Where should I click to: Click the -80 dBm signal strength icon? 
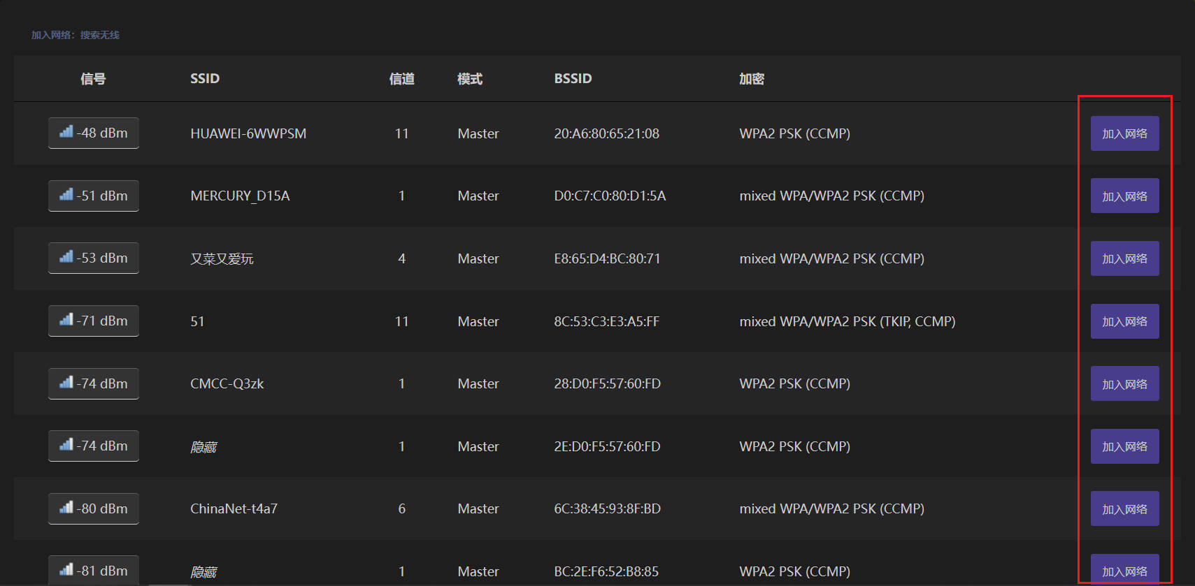pos(66,508)
